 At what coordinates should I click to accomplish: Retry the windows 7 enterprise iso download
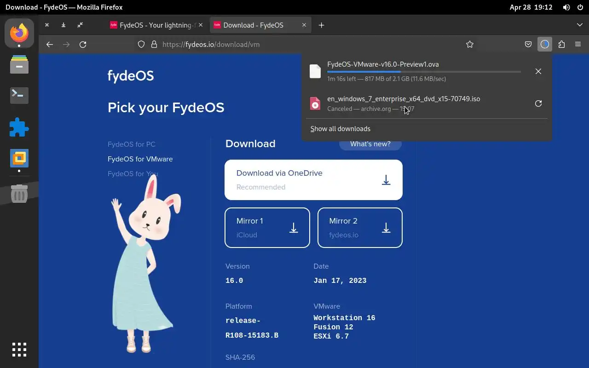[538, 103]
